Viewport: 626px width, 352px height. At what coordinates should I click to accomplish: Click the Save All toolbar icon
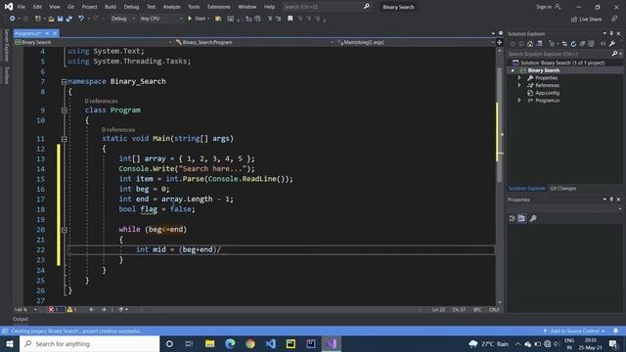pyautogui.click(x=69, y=19)
